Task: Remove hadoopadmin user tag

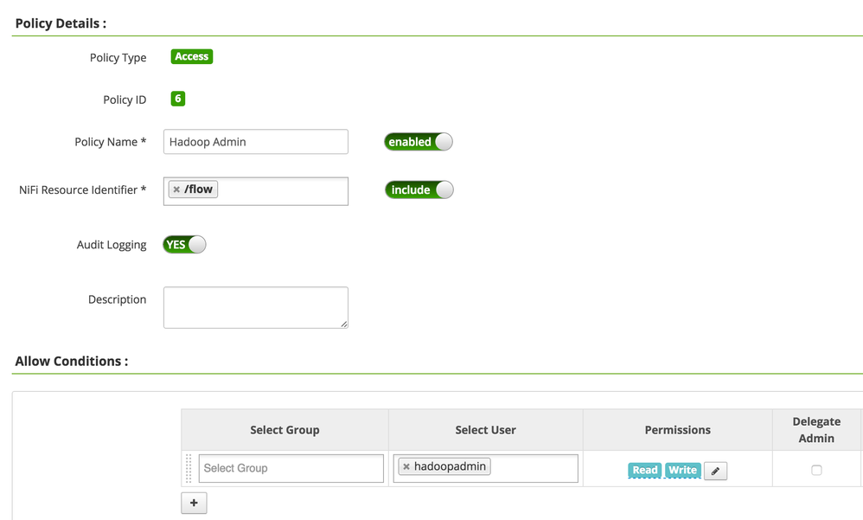Action: click(x=406, y=467)
